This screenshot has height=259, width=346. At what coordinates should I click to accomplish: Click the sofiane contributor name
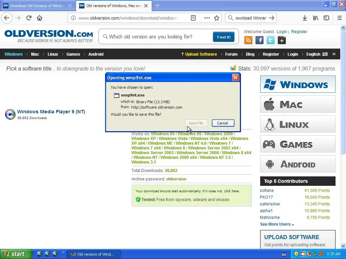pyautogui.click(x=267, y=191)
